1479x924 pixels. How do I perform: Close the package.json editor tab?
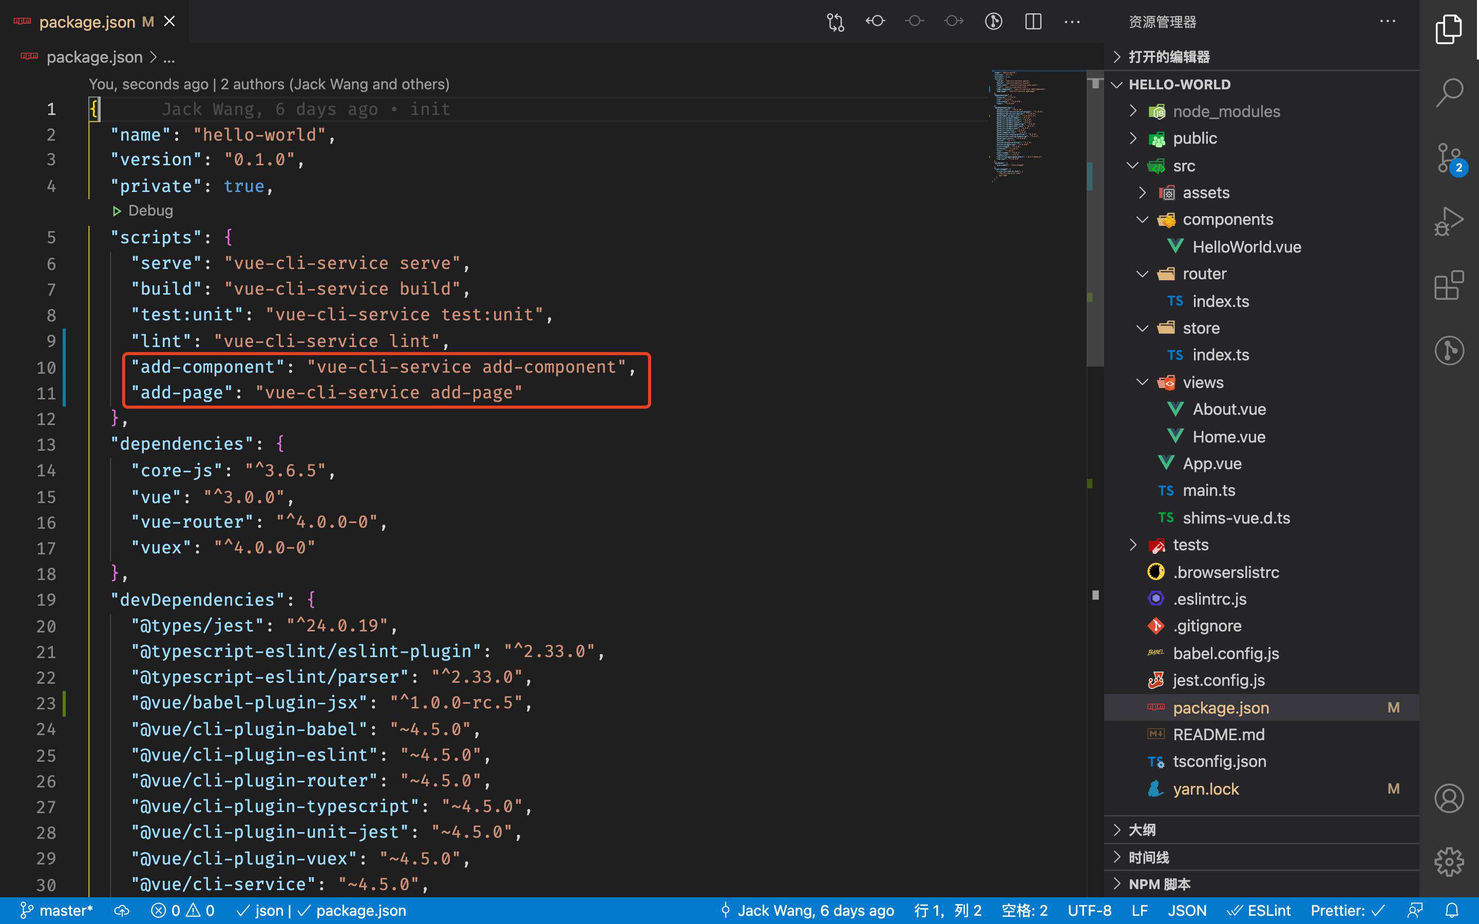point(170,22)
